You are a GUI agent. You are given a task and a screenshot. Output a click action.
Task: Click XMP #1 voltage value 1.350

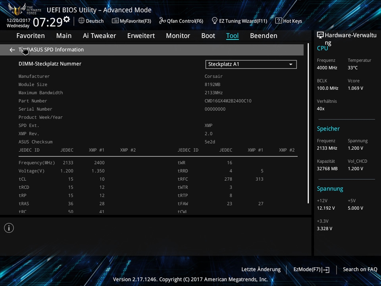point(98,171)
